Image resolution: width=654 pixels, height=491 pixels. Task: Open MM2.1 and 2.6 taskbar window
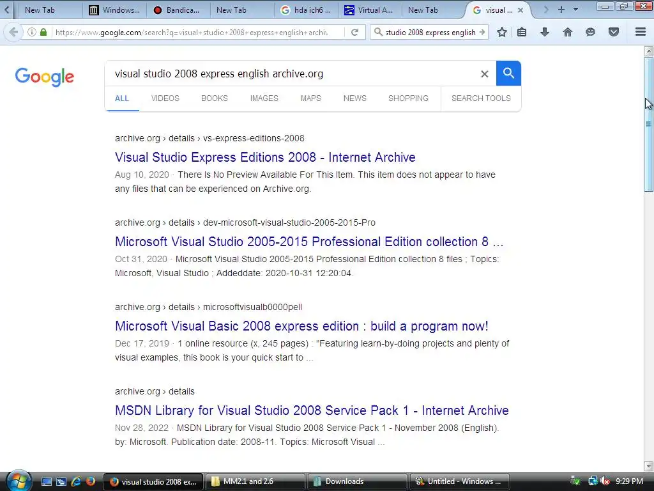[255, 481]
